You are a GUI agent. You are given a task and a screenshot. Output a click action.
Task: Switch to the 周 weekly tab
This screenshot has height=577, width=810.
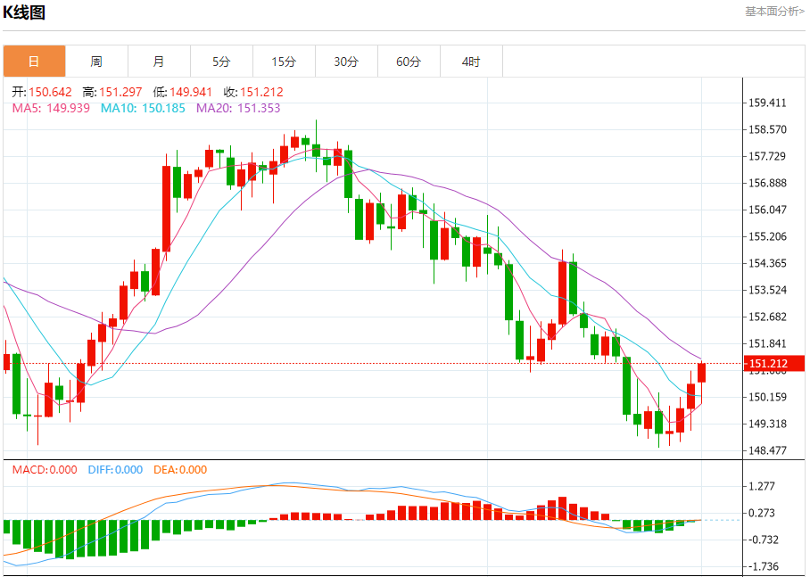96,62
